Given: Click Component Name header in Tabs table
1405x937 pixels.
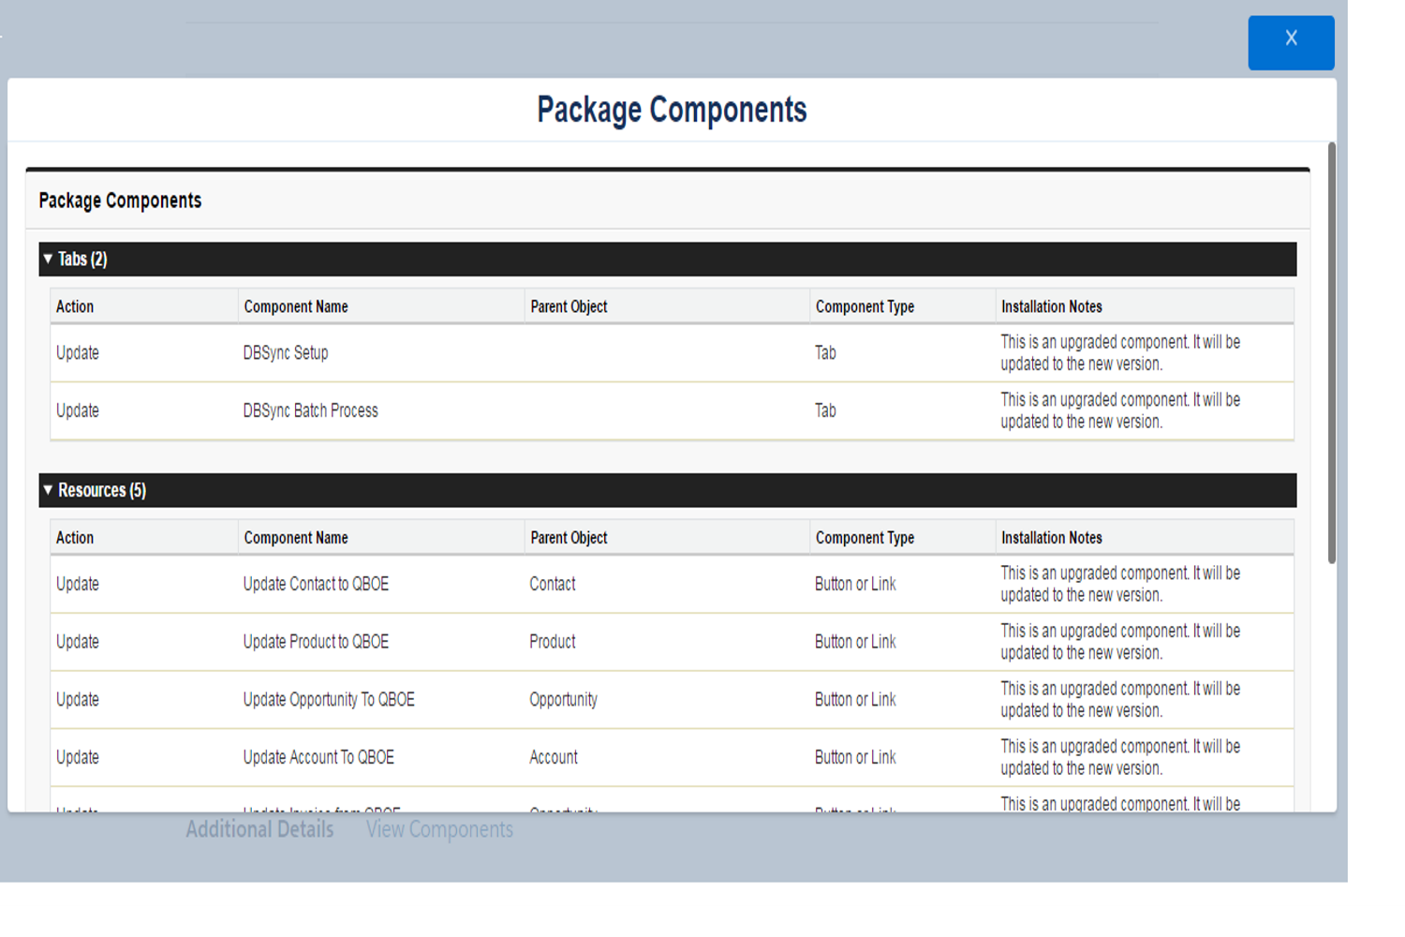Looking at the screenshot, I should [x=296, y=307].
